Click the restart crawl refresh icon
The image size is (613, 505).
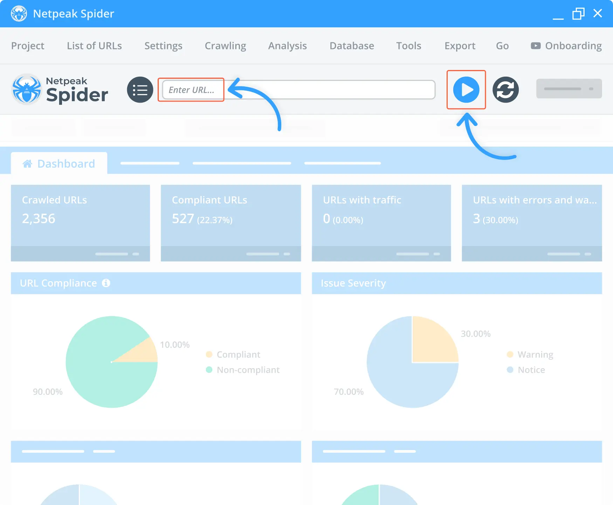point(505,90)
